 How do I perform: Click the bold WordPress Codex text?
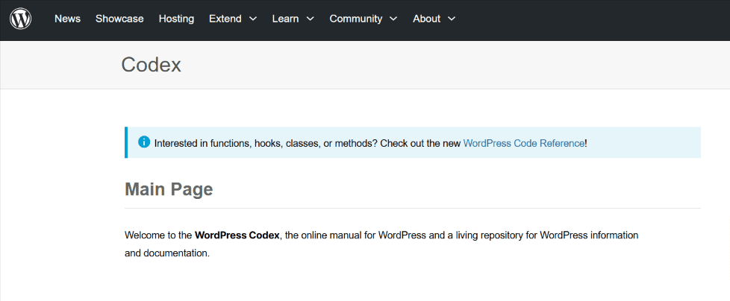click(x=237, y=235)
